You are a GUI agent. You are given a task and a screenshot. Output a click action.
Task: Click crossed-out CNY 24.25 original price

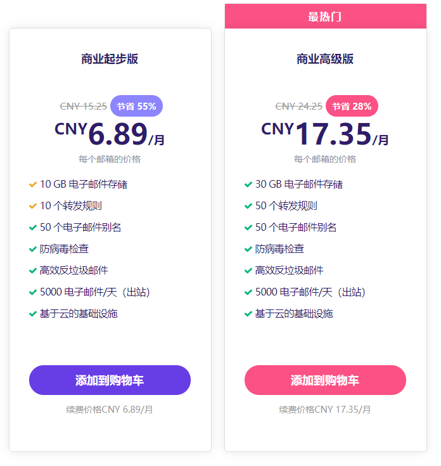[x=298, y=106]
